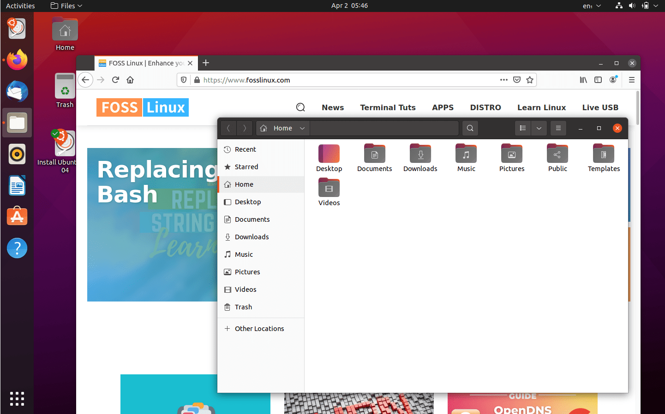Viewport: 665px width, 414px height.
Task: Click Firefox back button
Action: (x=85, y=80)
